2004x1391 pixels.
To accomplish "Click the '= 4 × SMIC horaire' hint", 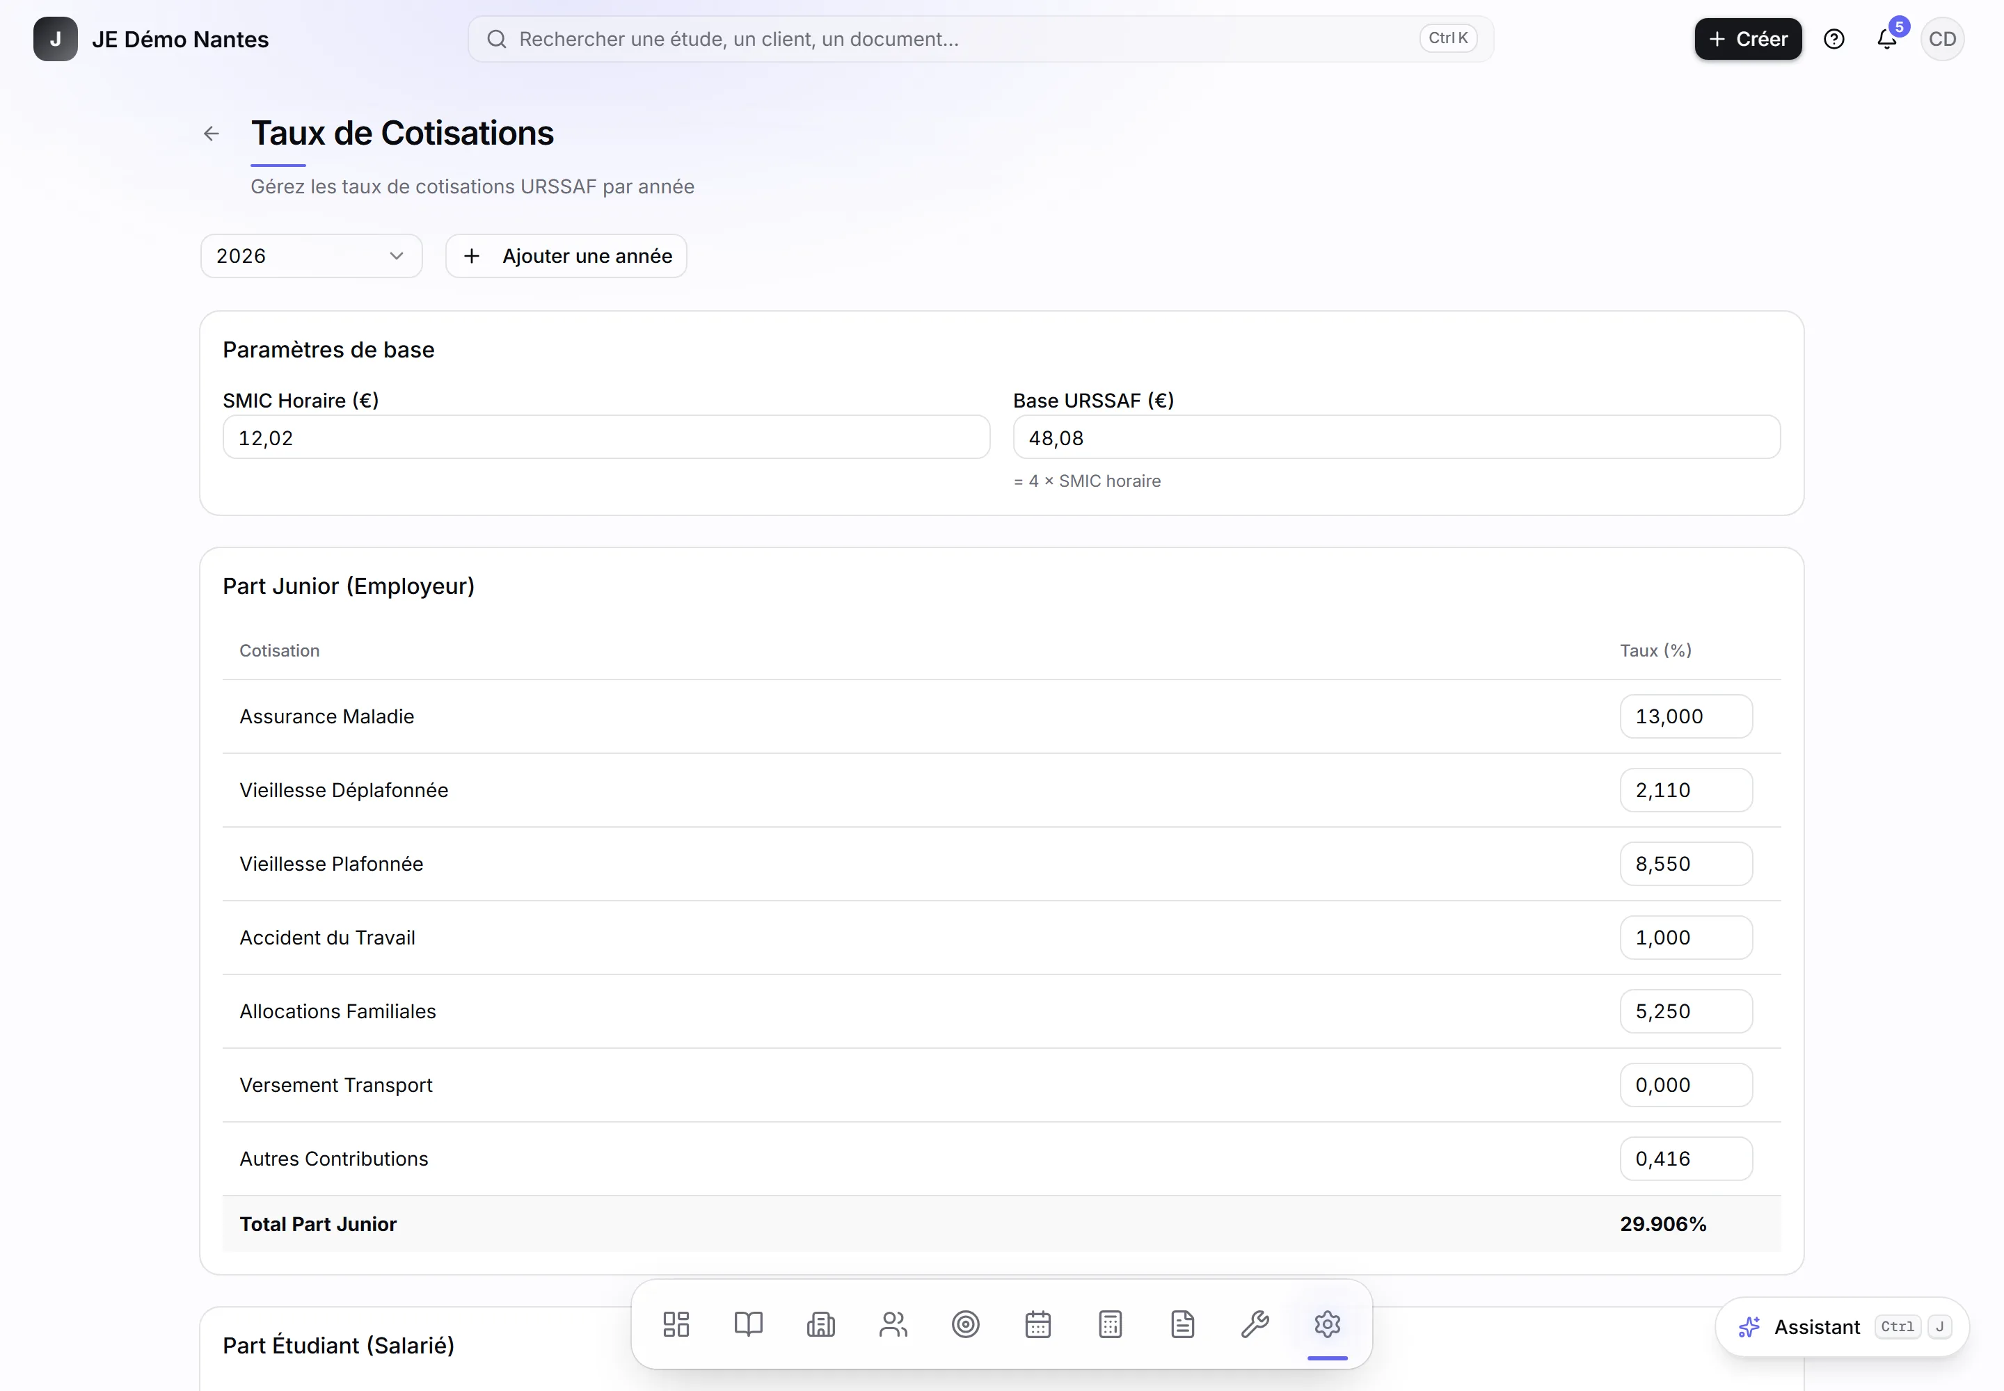I will tap(1087, 481).
